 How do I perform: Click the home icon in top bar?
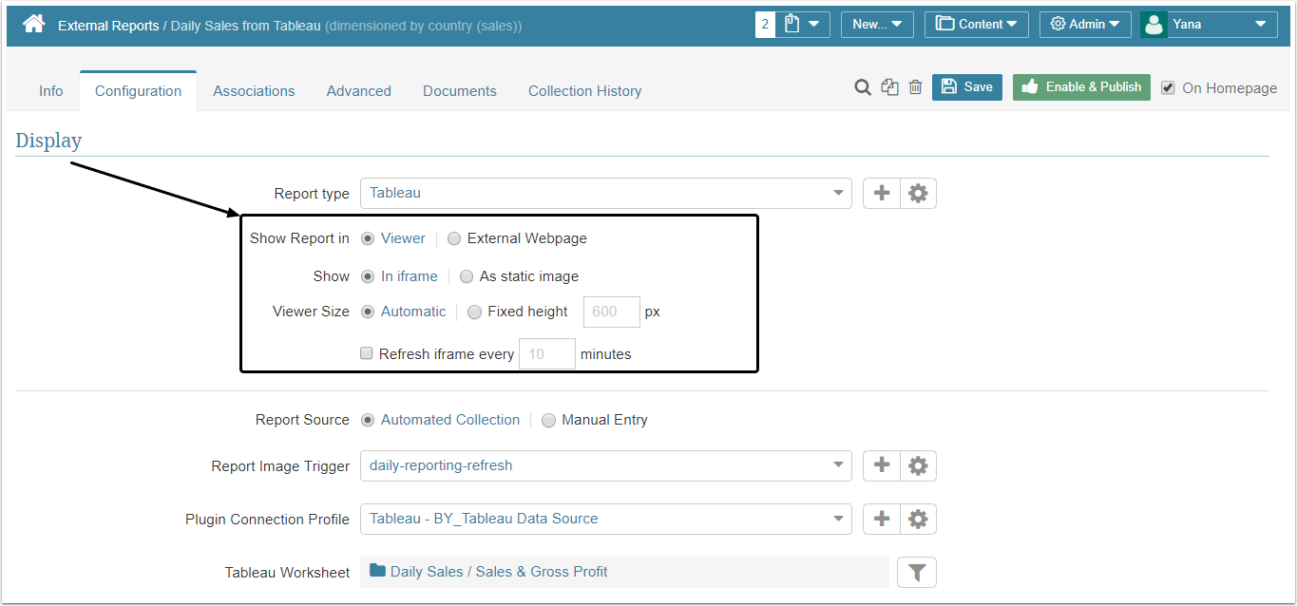pos(34,24)
